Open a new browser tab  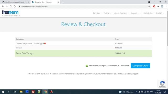(63, 2)
